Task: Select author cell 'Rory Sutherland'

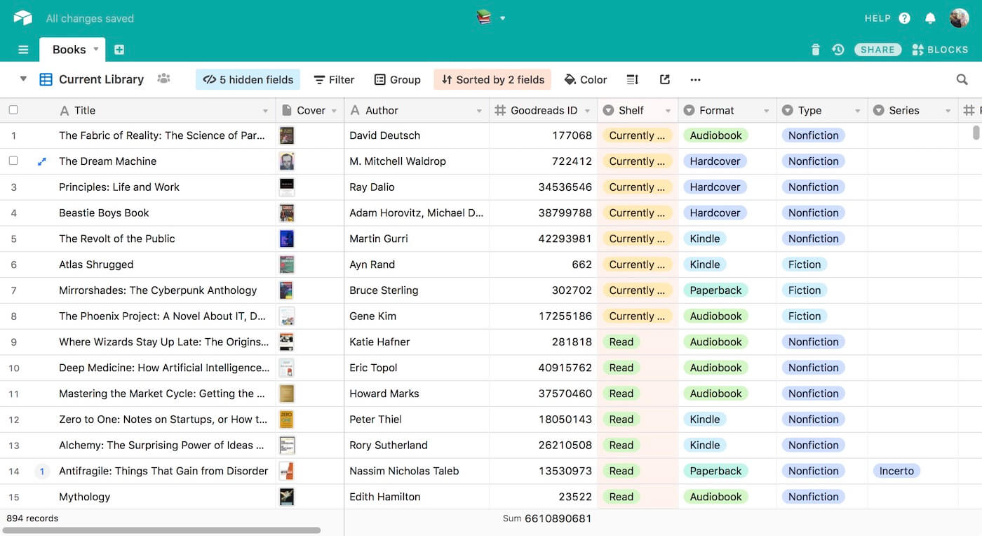Action: click(x=417, y=445)
